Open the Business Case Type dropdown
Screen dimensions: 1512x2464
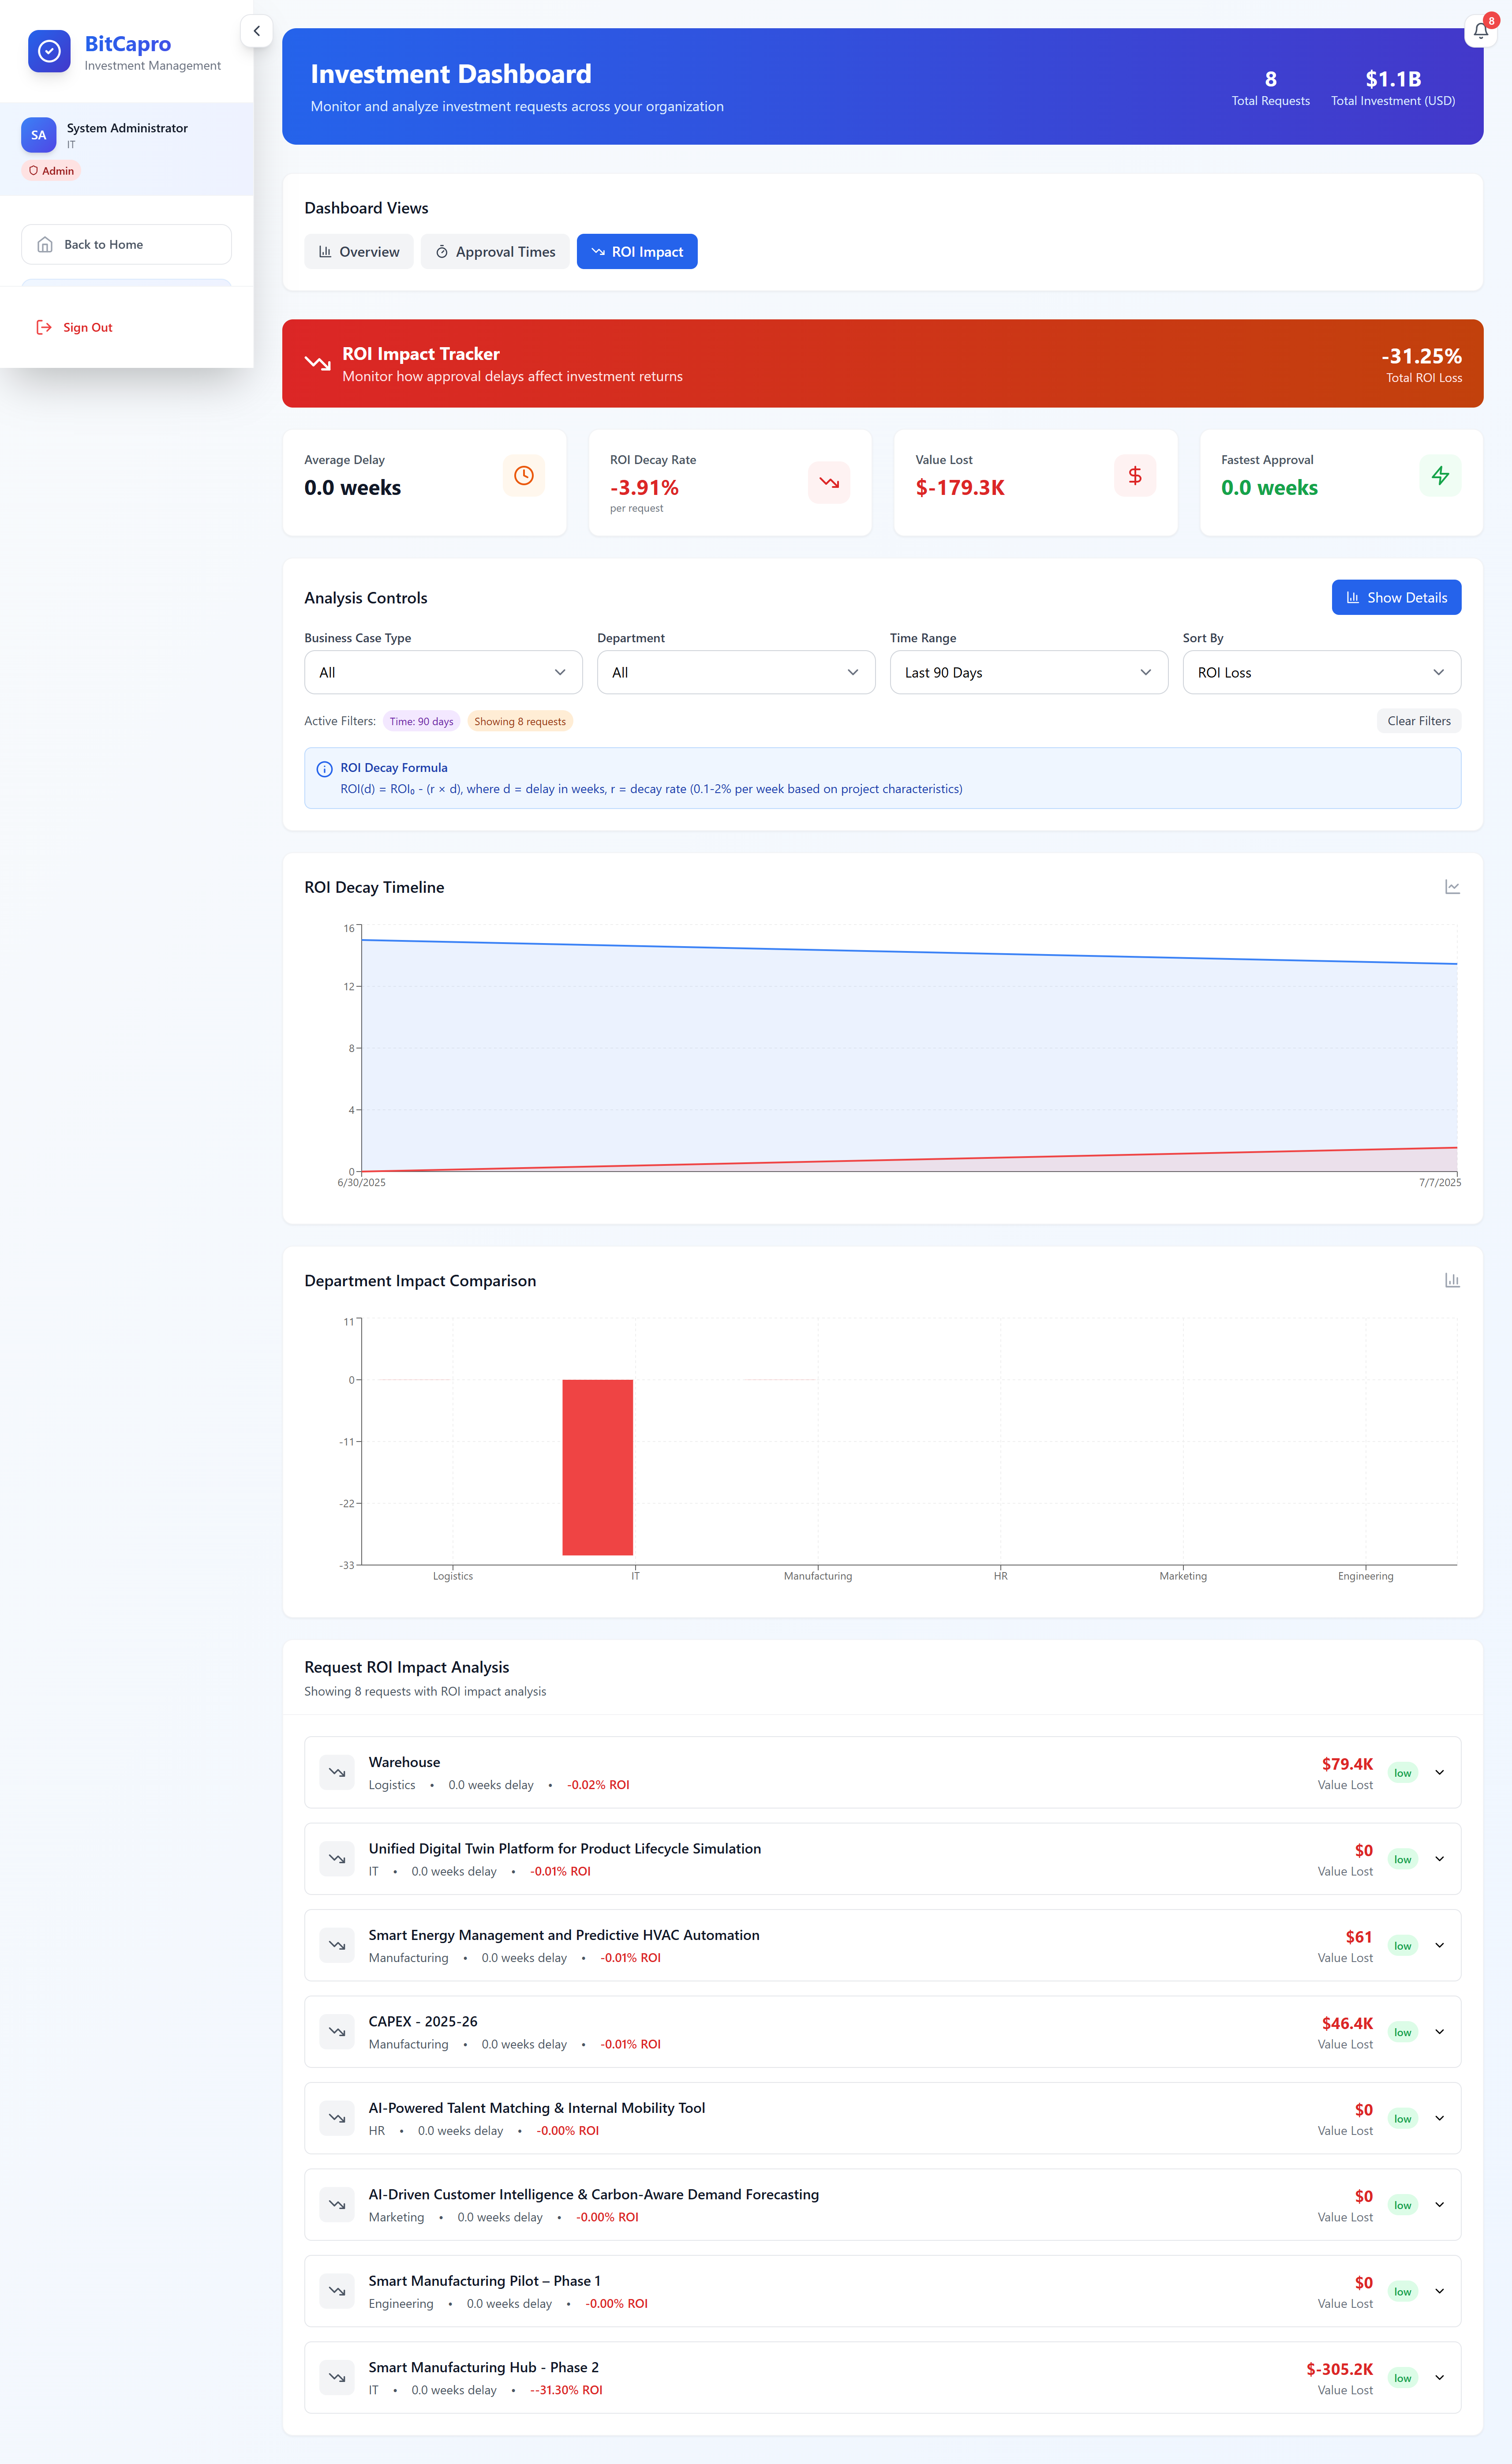[x=443, y=672]
